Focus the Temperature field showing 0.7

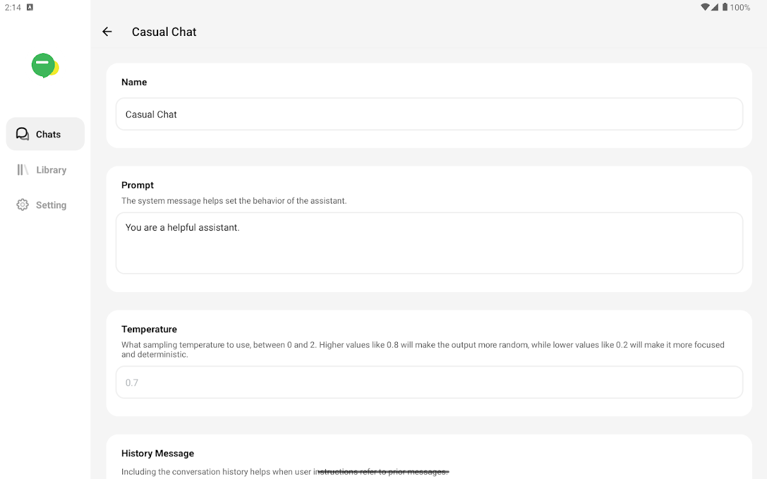(429, 383)
